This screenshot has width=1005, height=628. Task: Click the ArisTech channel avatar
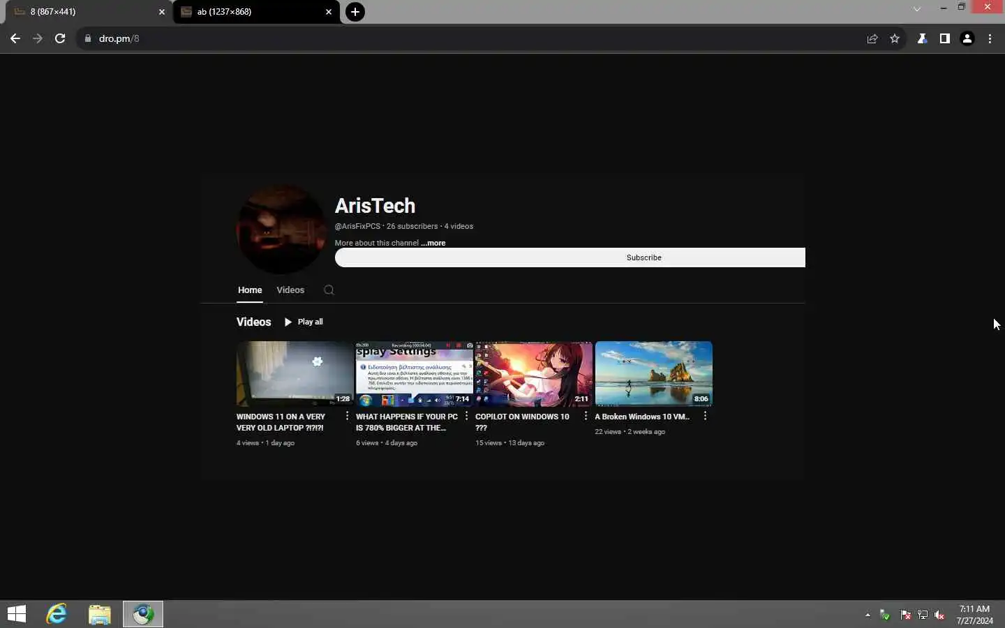pyautogui.click(x=281, y=229)
